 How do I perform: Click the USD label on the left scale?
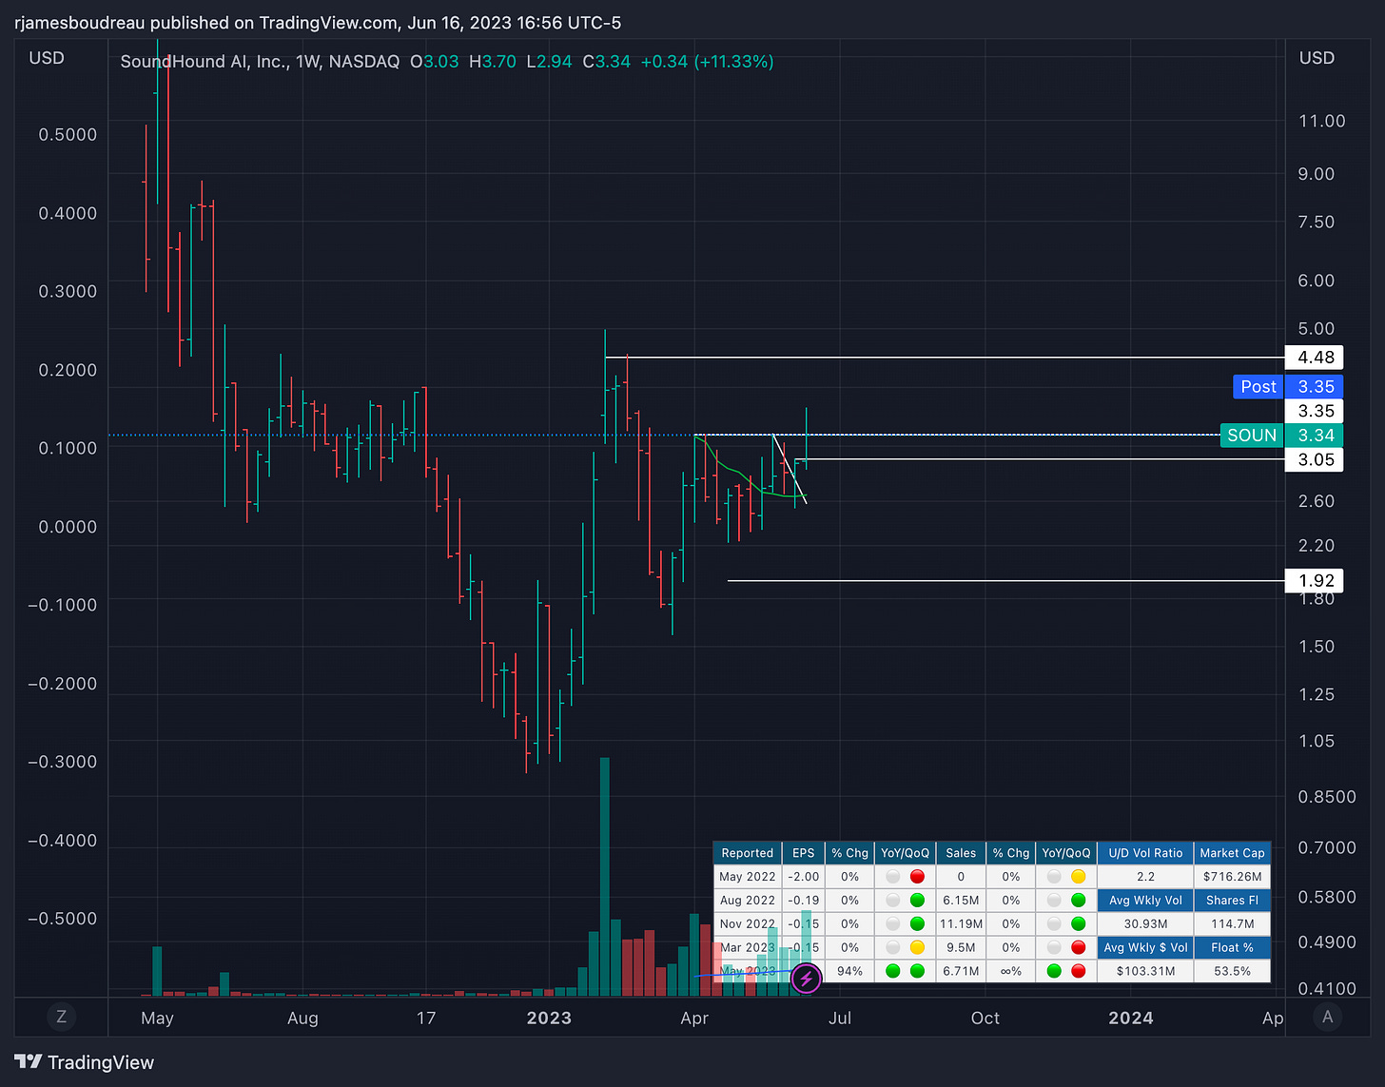[47, 58]
